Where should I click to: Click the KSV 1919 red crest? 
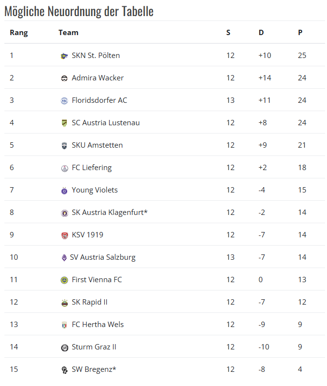click(x=64, y=235)
